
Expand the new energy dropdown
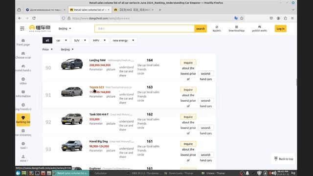click(123, 40)
